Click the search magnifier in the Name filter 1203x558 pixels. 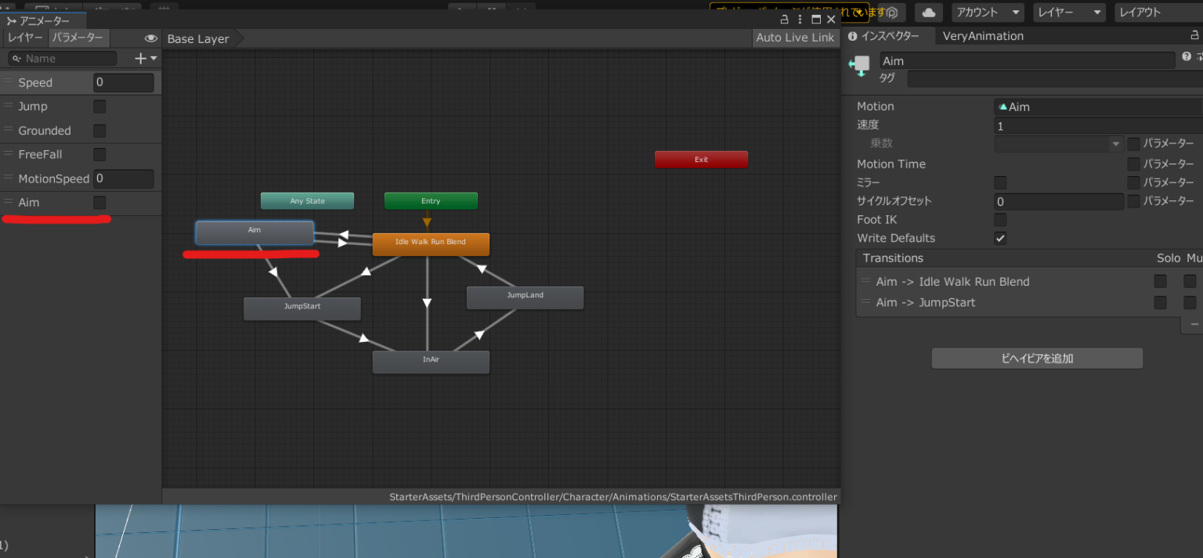[18, 58]
